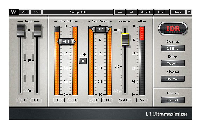Click the left Input value box 0.0
This screenshot has height=129, width=201.
click(22, 100)
